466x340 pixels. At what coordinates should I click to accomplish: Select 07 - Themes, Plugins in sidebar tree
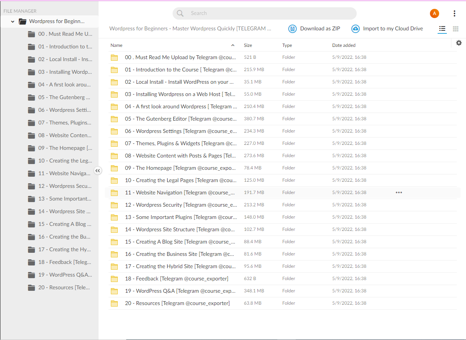[65, 123]
